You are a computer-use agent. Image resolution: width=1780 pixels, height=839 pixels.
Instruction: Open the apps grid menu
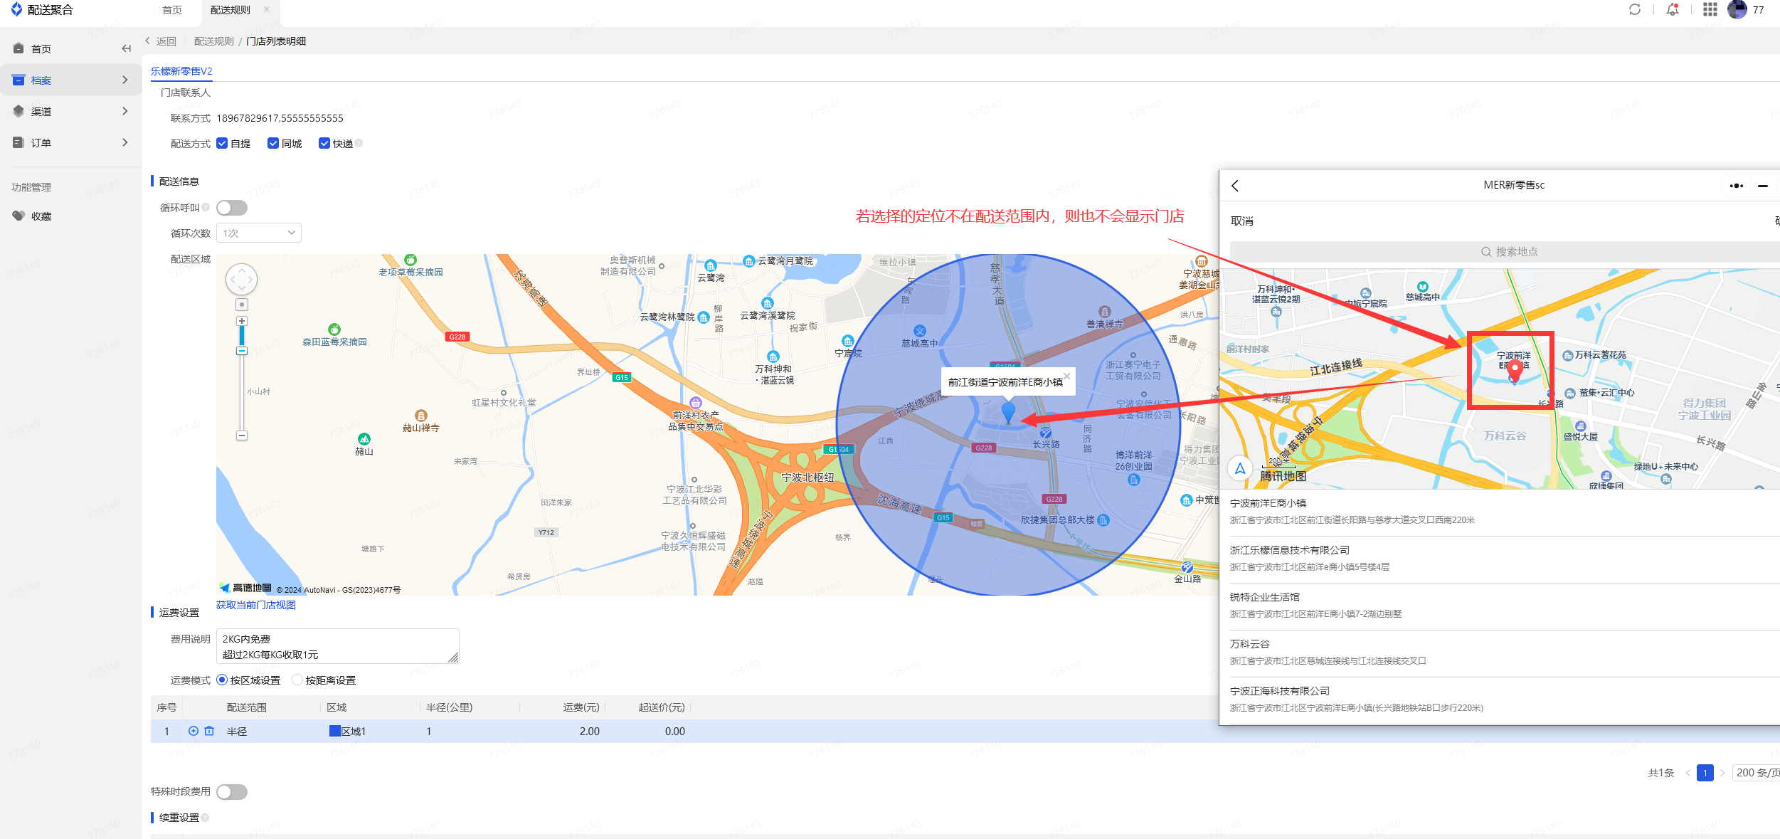point(1710,9)
